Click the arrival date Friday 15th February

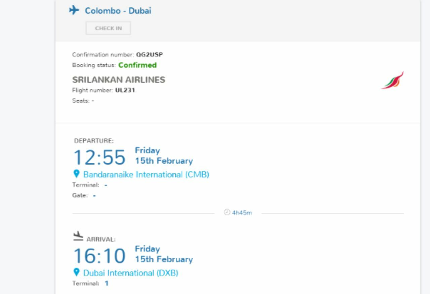click(164, 254)
